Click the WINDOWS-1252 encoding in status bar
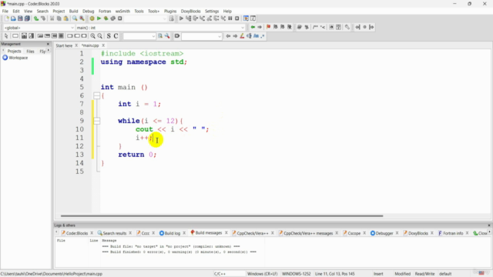This screenshot has width=493, height=277. click(296, 274)
